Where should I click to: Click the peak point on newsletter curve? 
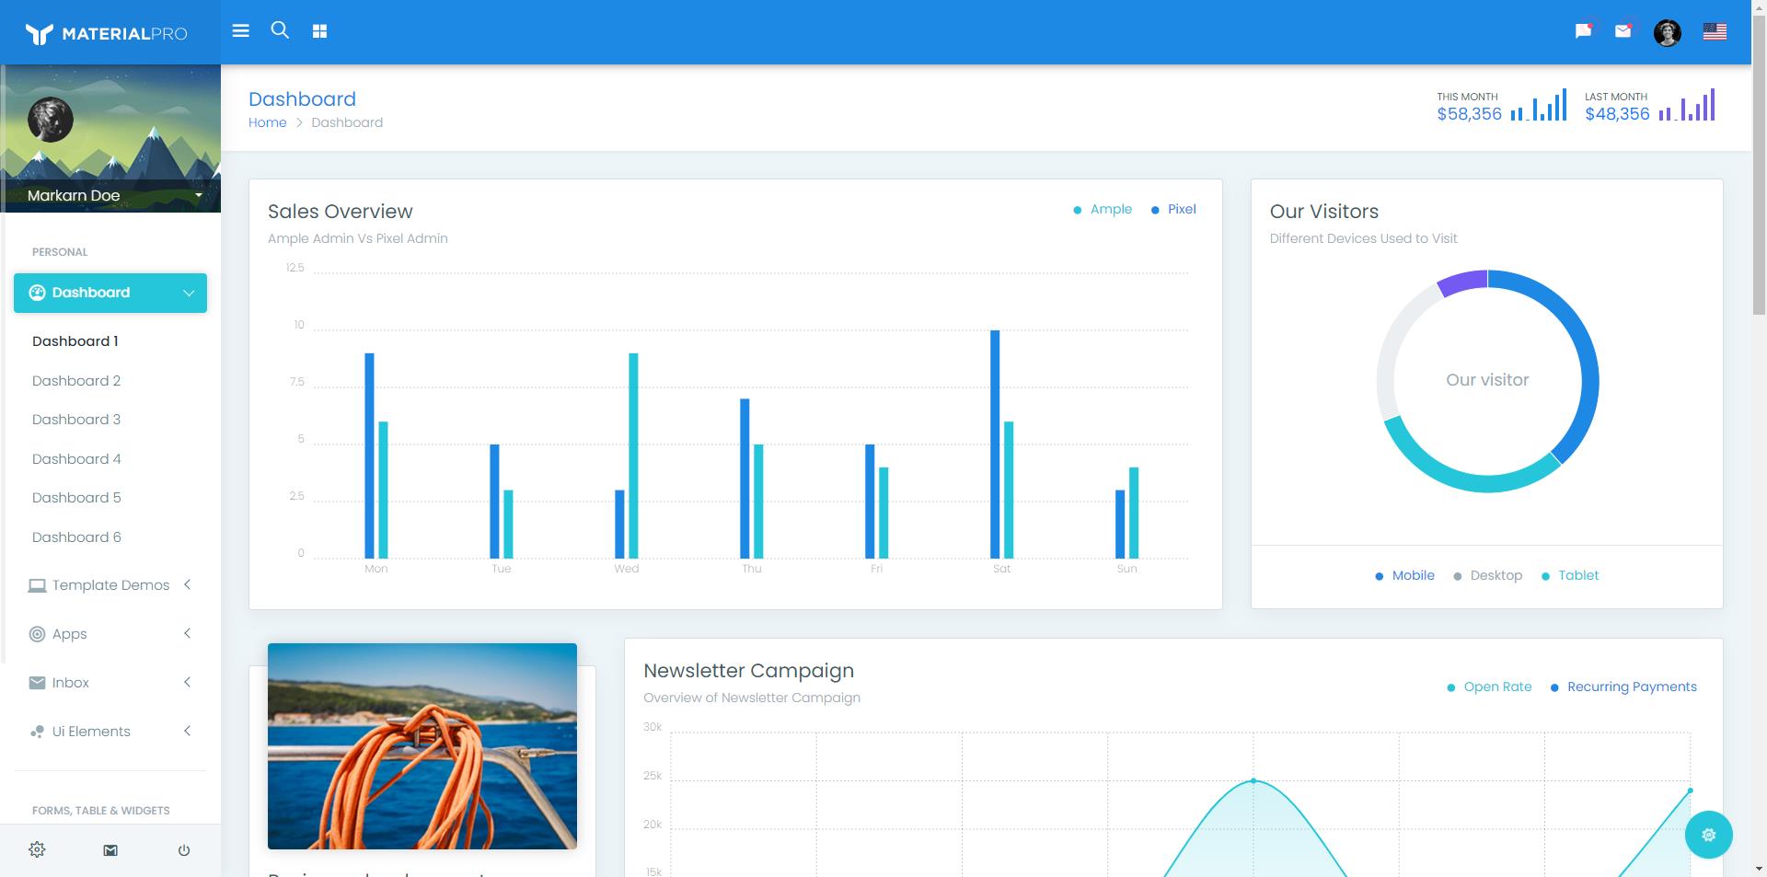pyautogui.click(x=1253, y=781)
